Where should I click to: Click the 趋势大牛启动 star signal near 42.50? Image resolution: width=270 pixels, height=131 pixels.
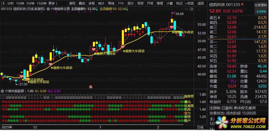[61, 68]
